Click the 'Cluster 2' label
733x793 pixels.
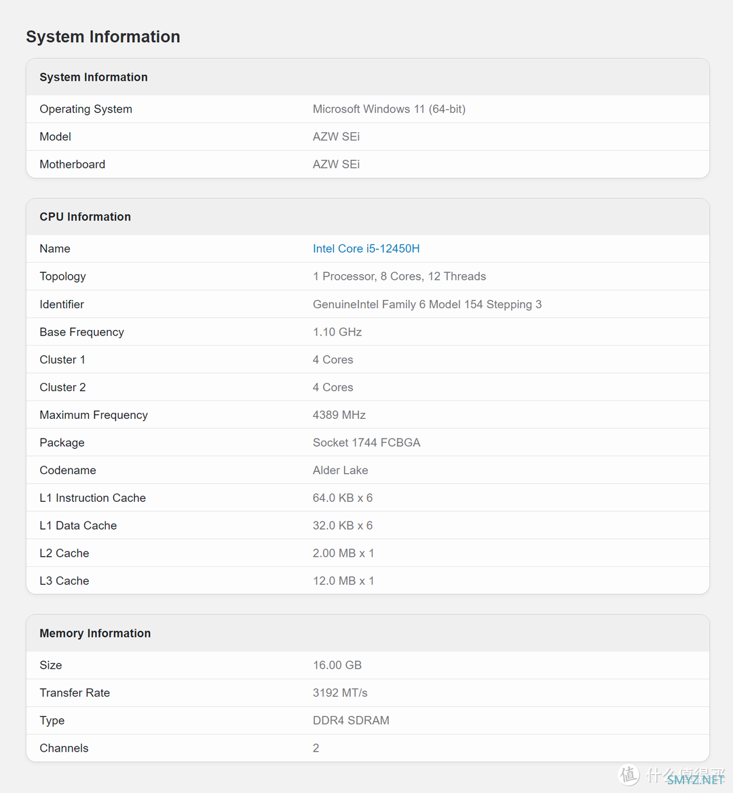[62, 388]
